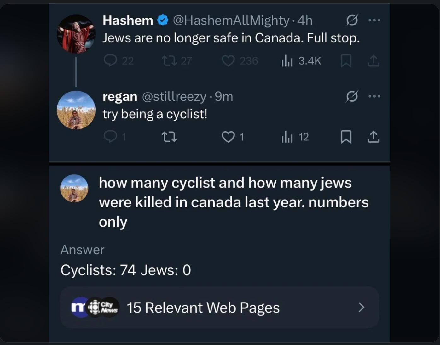Screen dimensions: 440x345
Task: Open the @HashemAllMighty profile handle
Action: (231, 20)
